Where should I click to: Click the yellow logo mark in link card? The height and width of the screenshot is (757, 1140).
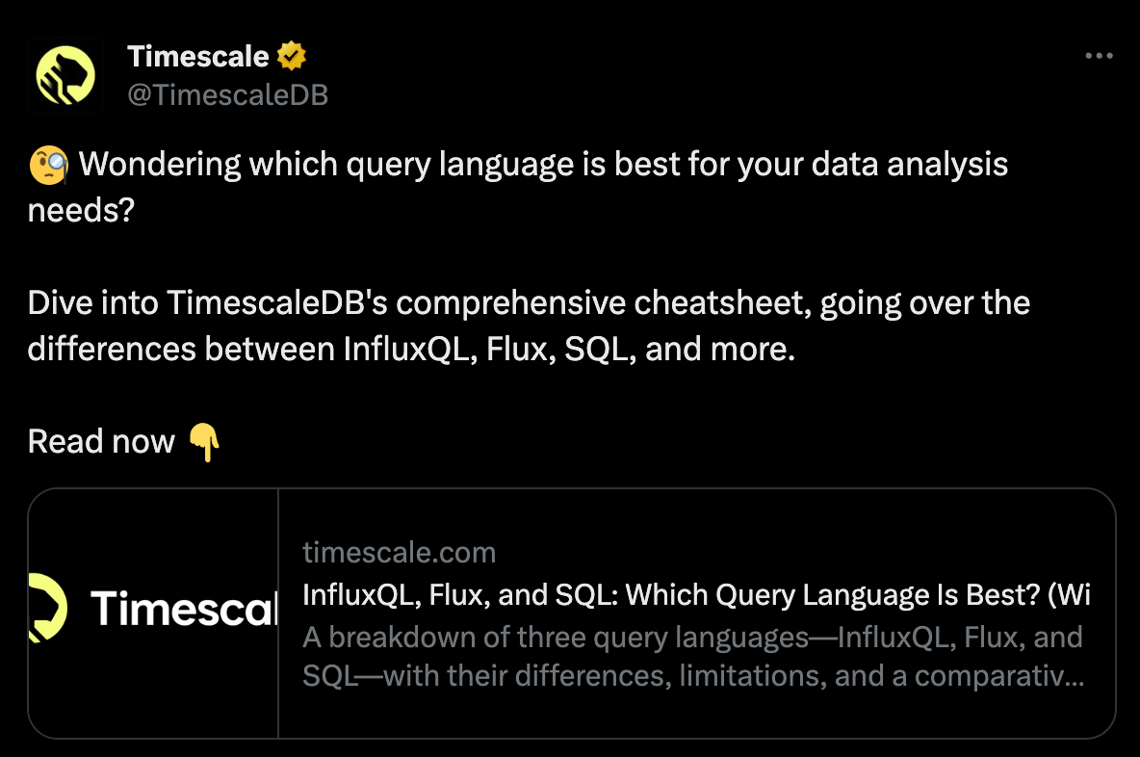coord(47,608)
